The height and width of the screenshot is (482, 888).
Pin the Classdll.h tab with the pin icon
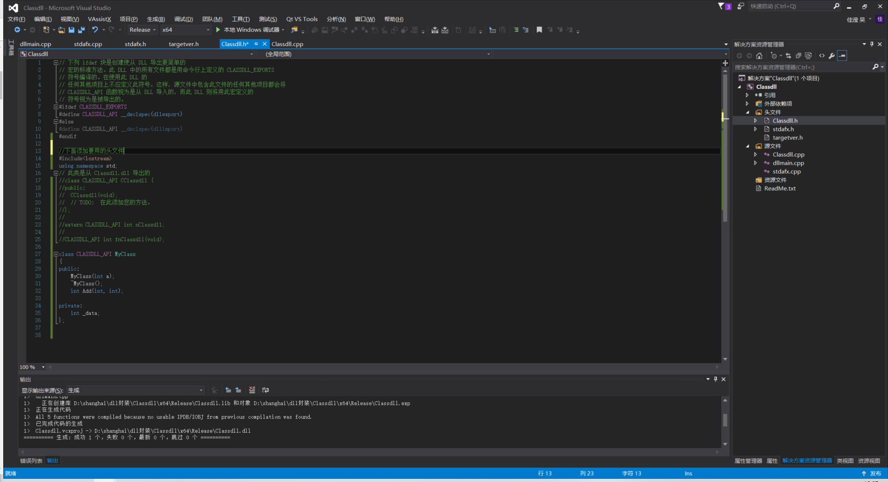point(256,44)
